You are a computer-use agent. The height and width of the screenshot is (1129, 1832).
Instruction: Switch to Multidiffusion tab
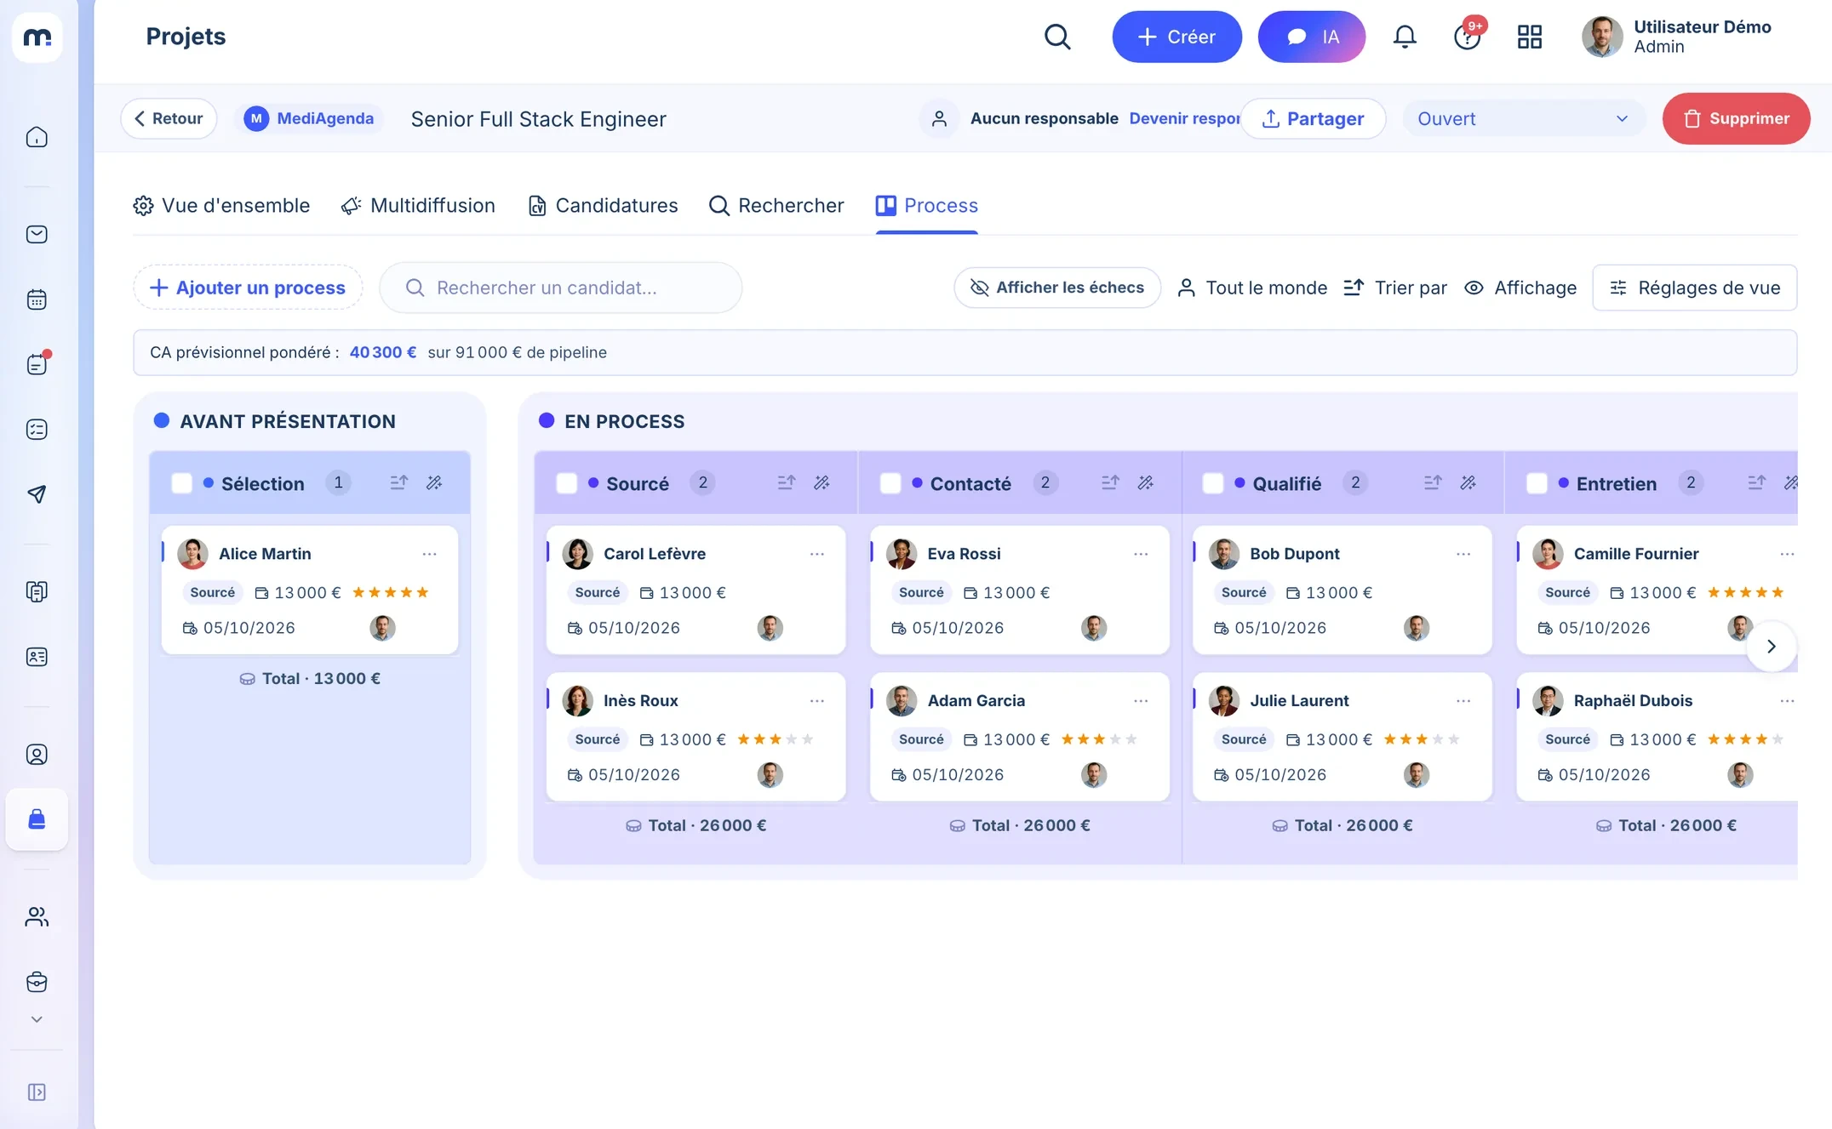tap(418, 206)
